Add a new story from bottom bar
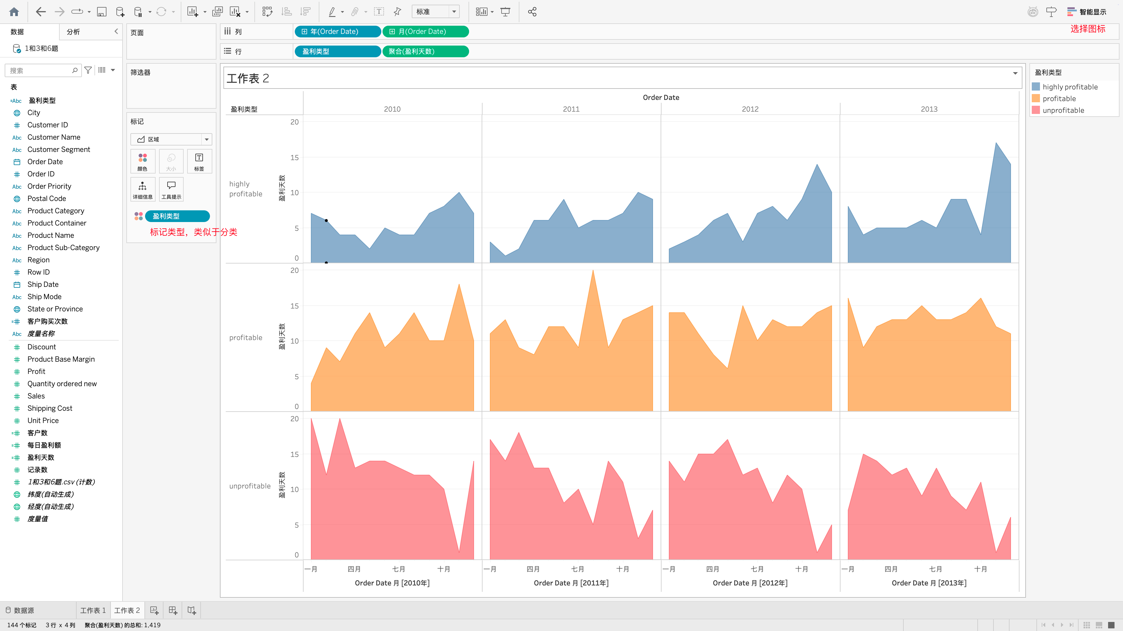The width and height of the screenshot is (1123, 631). click(x=192, y=611)
